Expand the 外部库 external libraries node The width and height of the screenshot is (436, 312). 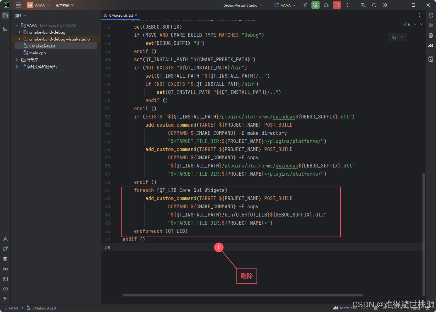pyautogui.click(x=17, y=60)
